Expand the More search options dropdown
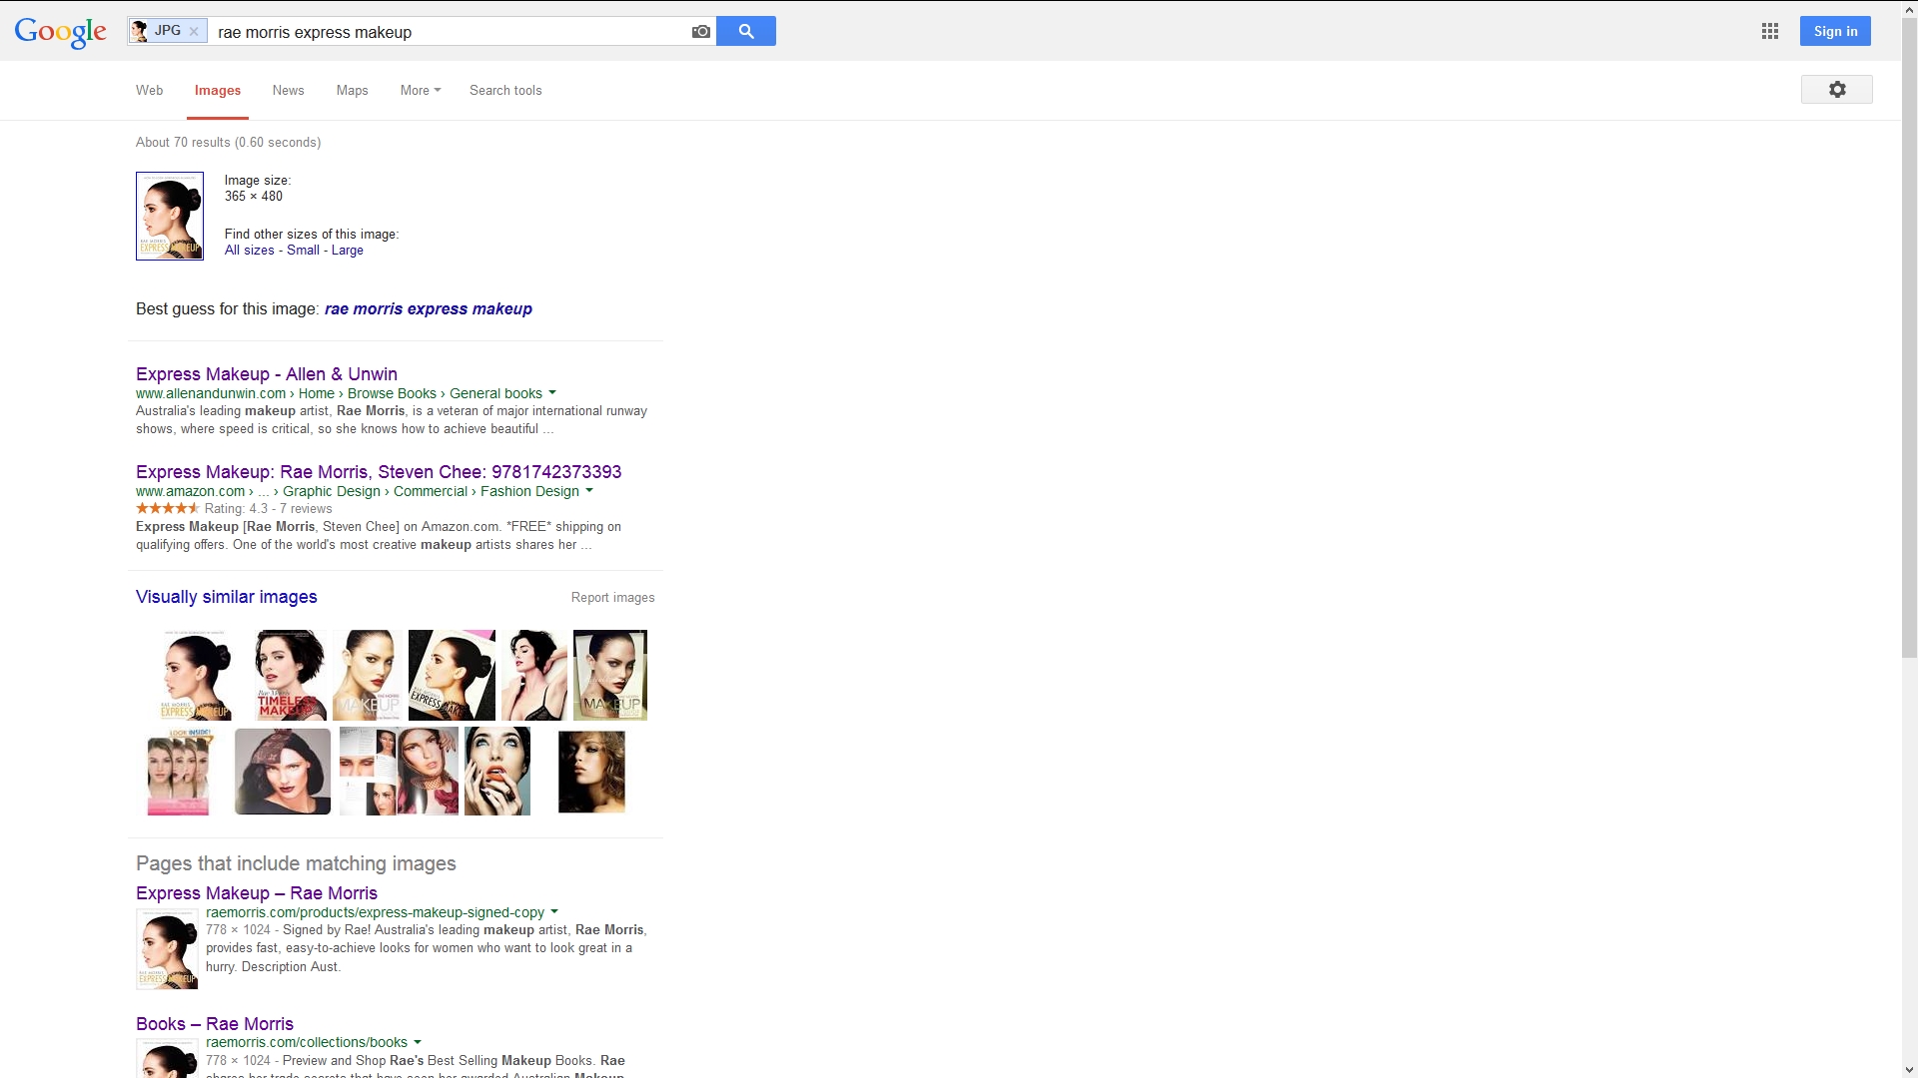1918x1078 pixels. click(420, 90)
